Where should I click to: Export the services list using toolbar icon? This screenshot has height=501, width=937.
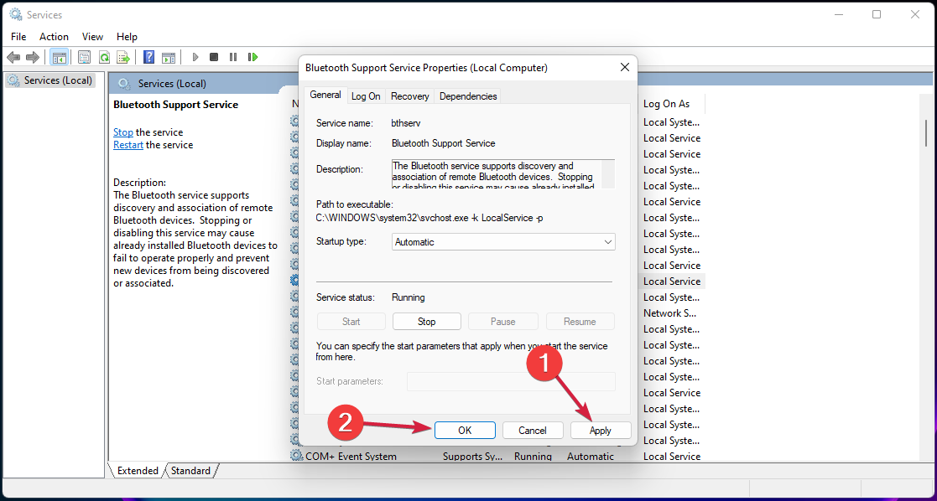124,56
